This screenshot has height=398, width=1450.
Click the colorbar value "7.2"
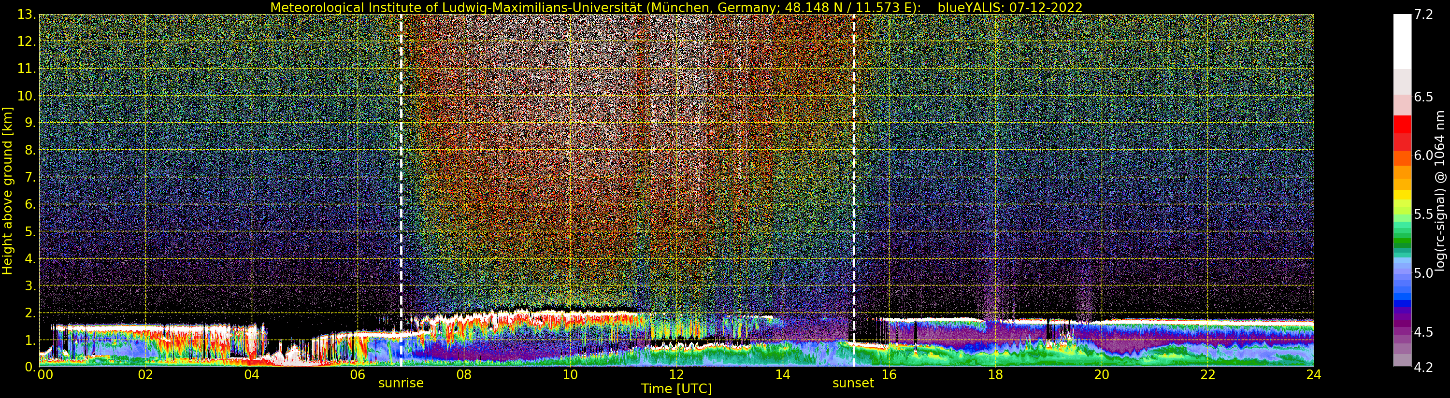coord(1423,14)
